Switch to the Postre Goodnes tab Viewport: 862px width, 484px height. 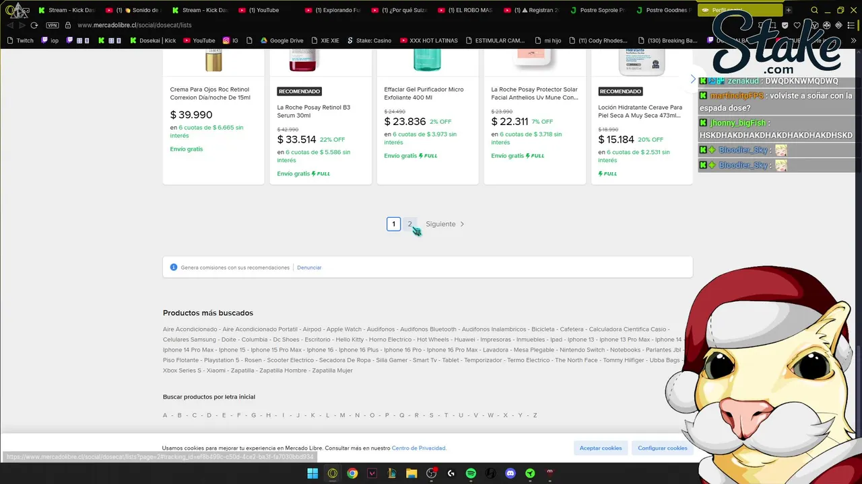[663, 10]
